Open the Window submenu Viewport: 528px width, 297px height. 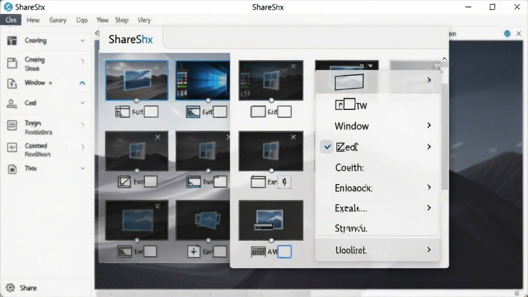coord(378,126)
